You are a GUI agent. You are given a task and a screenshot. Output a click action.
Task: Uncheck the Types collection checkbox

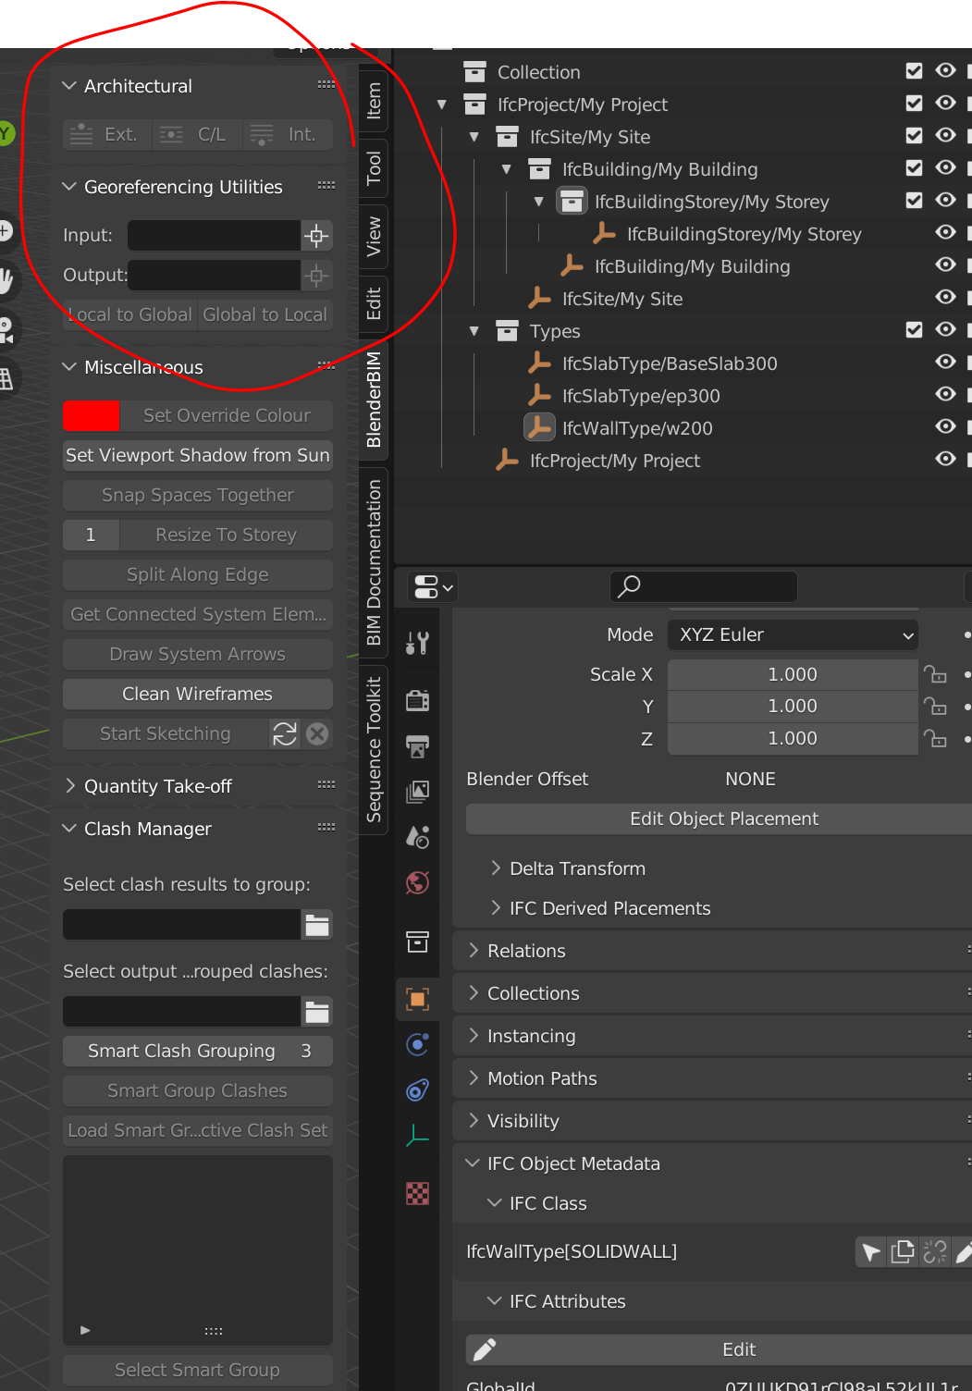coord(914,329)
